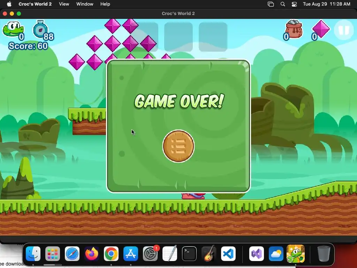Open Terminal from the Dock
The image size is (357, 268).
pos(189,254)
